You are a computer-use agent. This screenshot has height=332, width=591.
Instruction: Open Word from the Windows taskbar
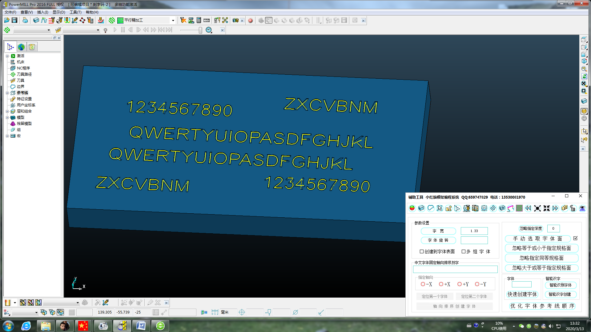click(141, 326)
